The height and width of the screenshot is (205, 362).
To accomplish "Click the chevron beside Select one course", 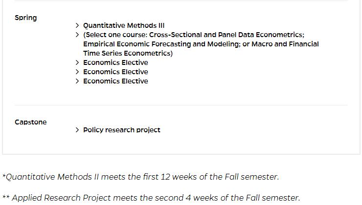I will click(x=77, y=35).
